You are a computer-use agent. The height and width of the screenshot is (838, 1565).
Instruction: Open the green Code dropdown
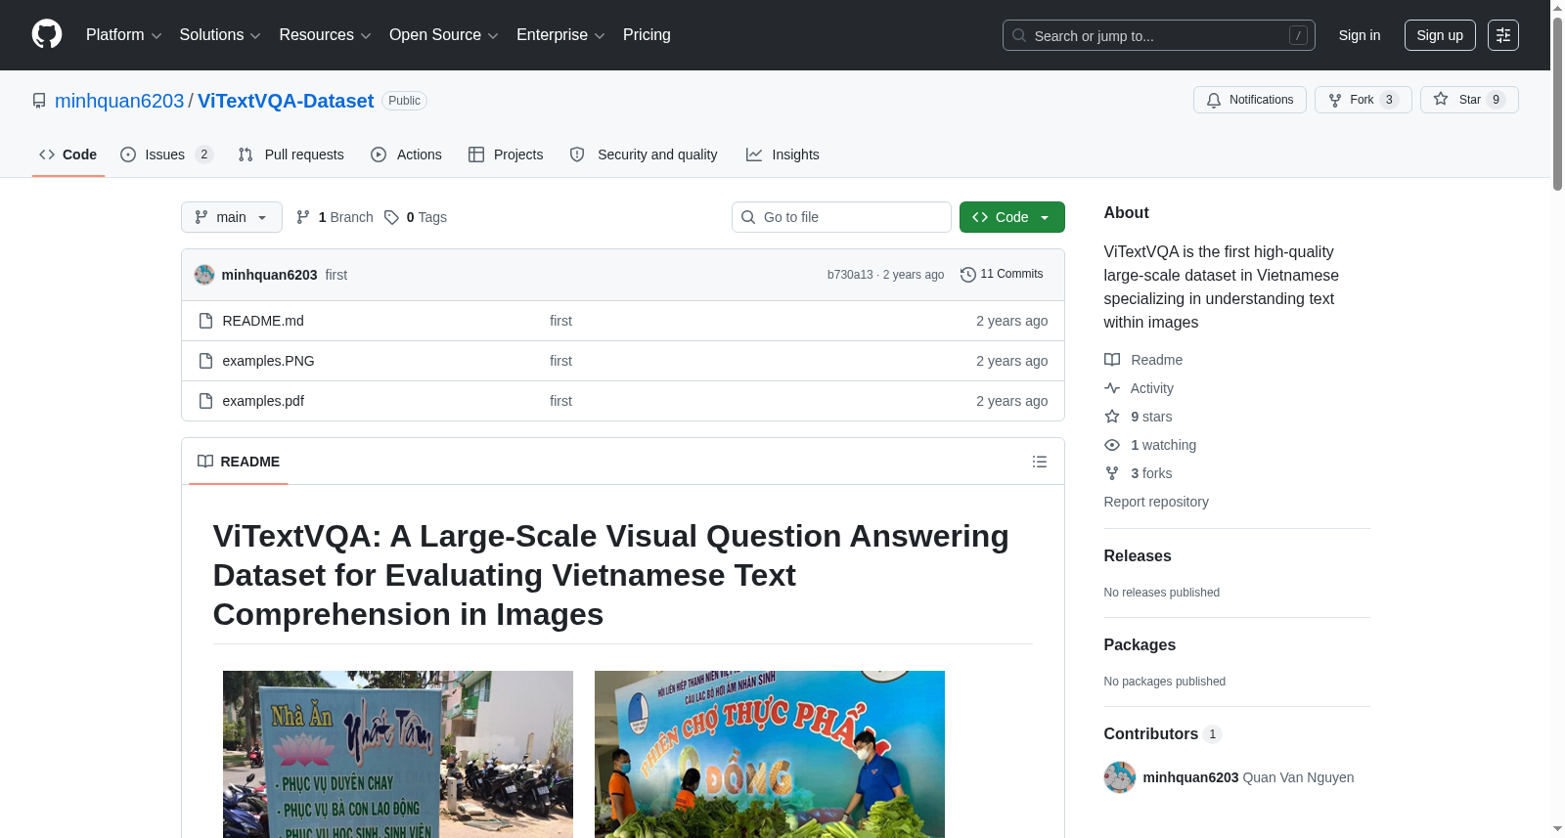click(1012, 217)
